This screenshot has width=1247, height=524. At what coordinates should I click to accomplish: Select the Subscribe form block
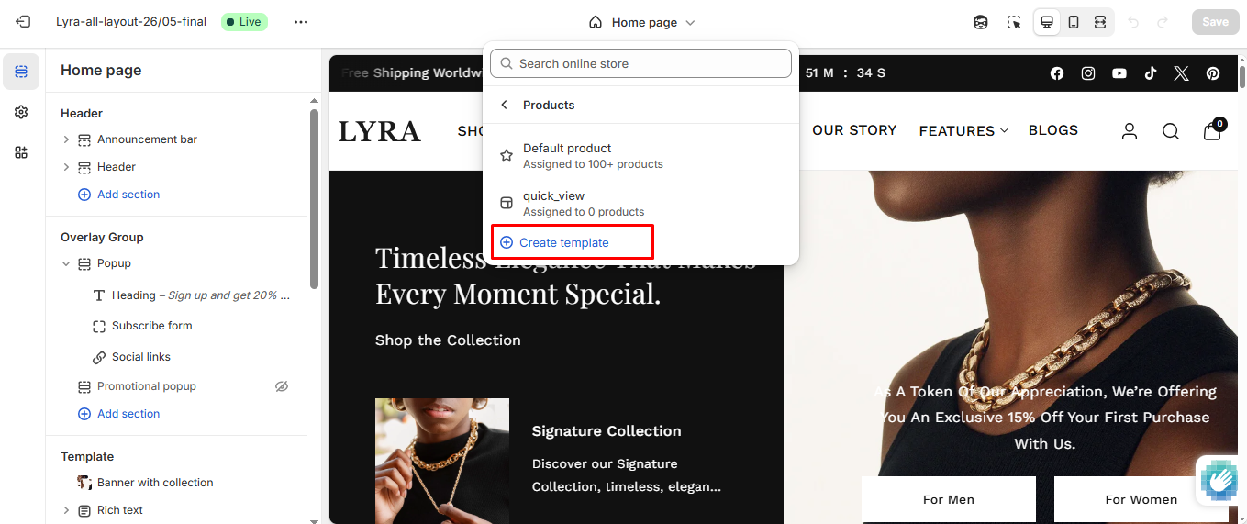coord(151,326)
